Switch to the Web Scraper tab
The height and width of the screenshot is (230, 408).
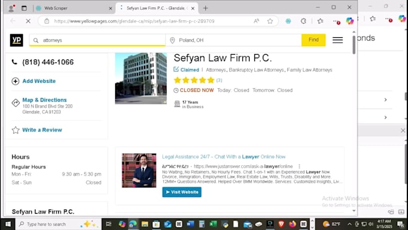point(55,8)
